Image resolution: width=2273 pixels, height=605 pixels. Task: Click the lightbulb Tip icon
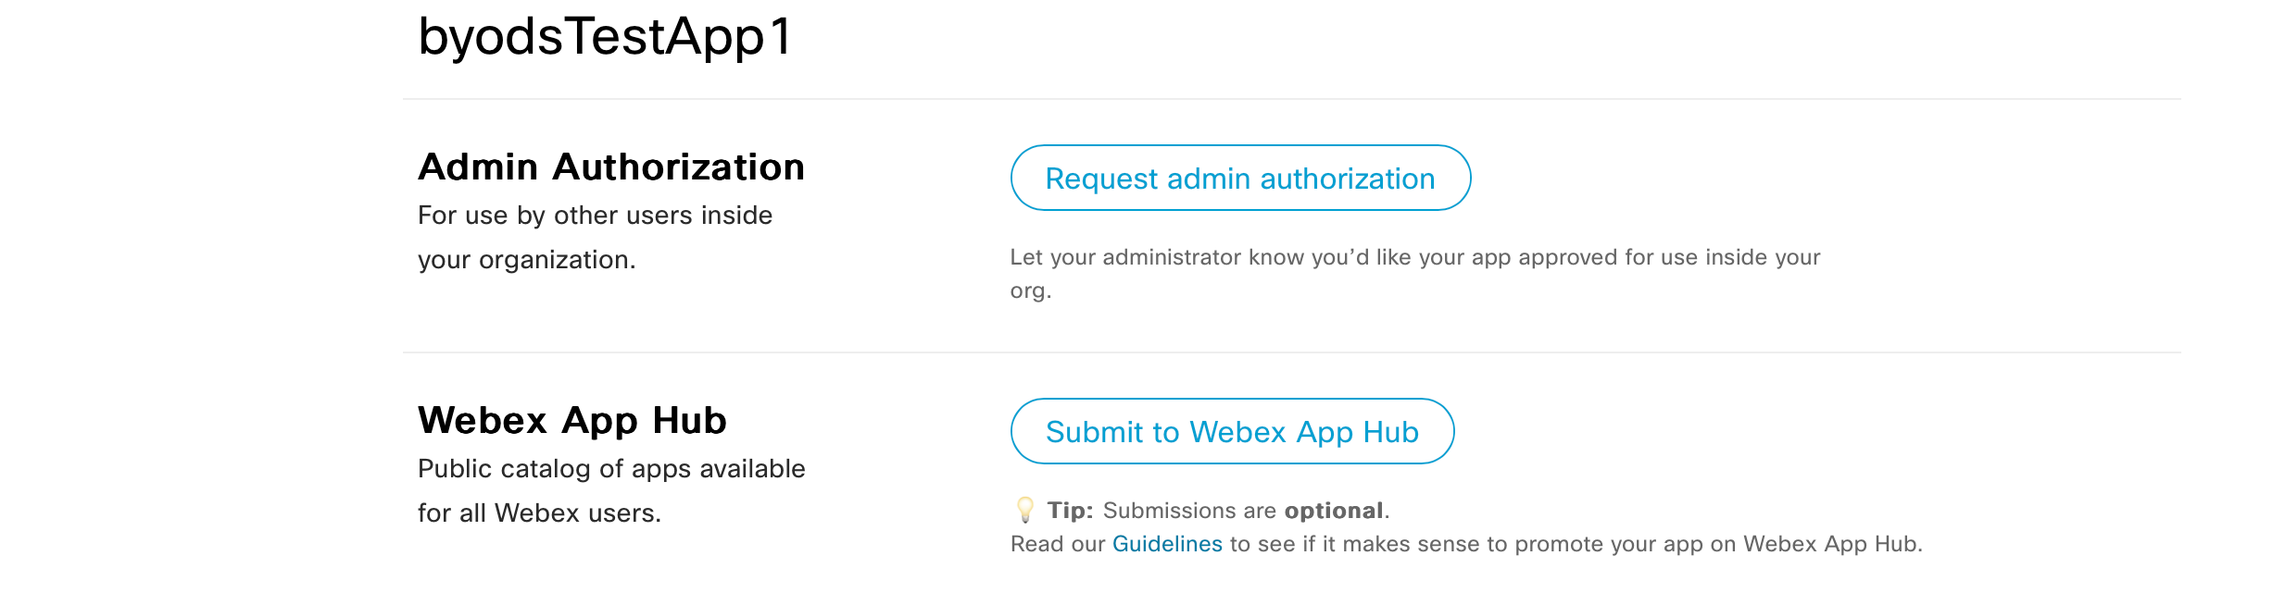point(1024,510)
